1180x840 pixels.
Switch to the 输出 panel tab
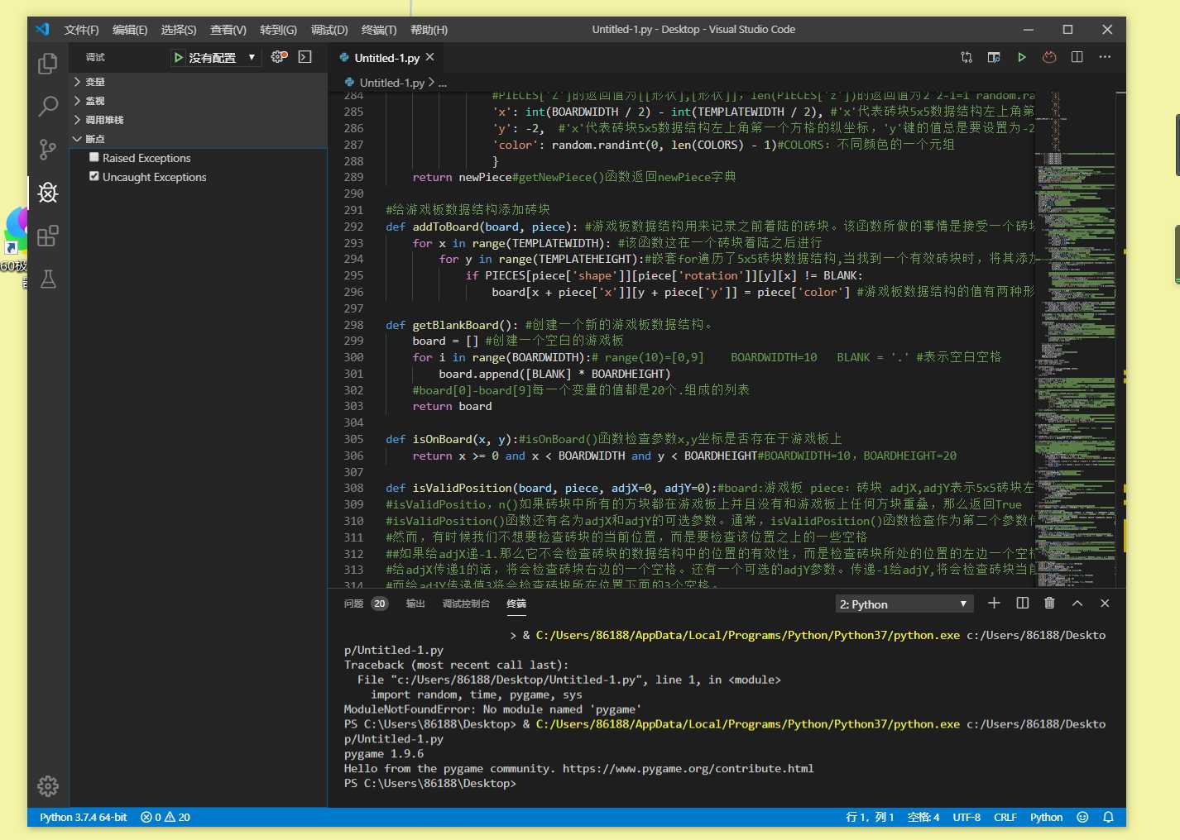[x=415, y=604]
